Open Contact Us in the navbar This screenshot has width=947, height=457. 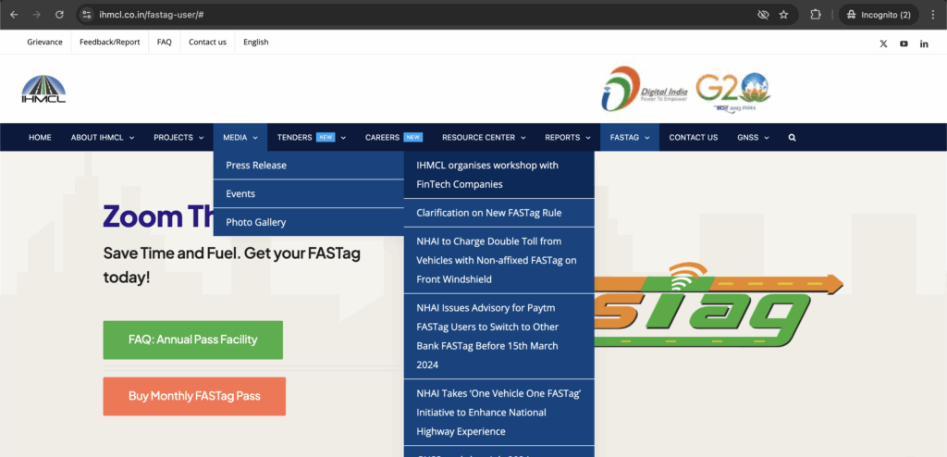click(694, 138)
